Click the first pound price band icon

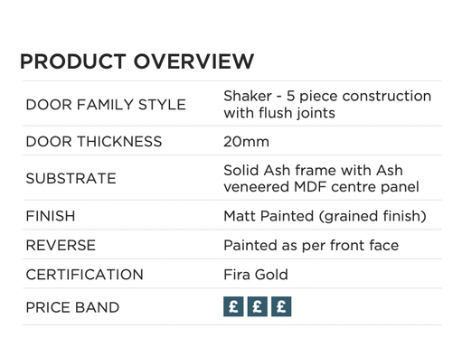coord(233,306)
